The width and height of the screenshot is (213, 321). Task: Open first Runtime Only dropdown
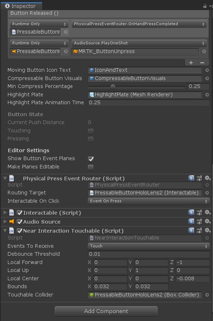coord(39,24)
